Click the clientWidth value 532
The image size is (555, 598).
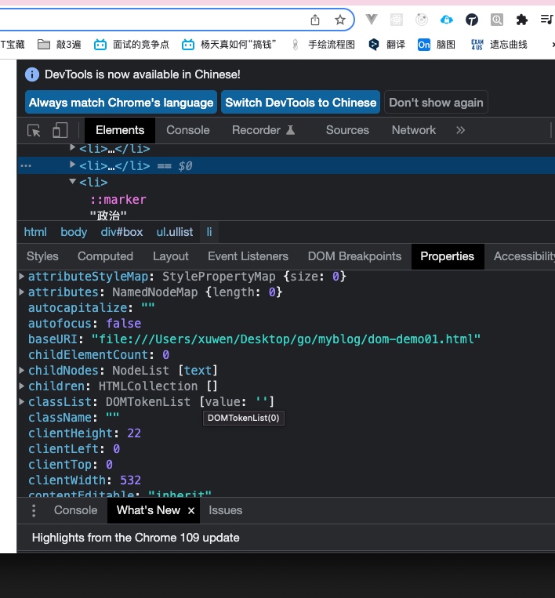(x=130, y=480)
